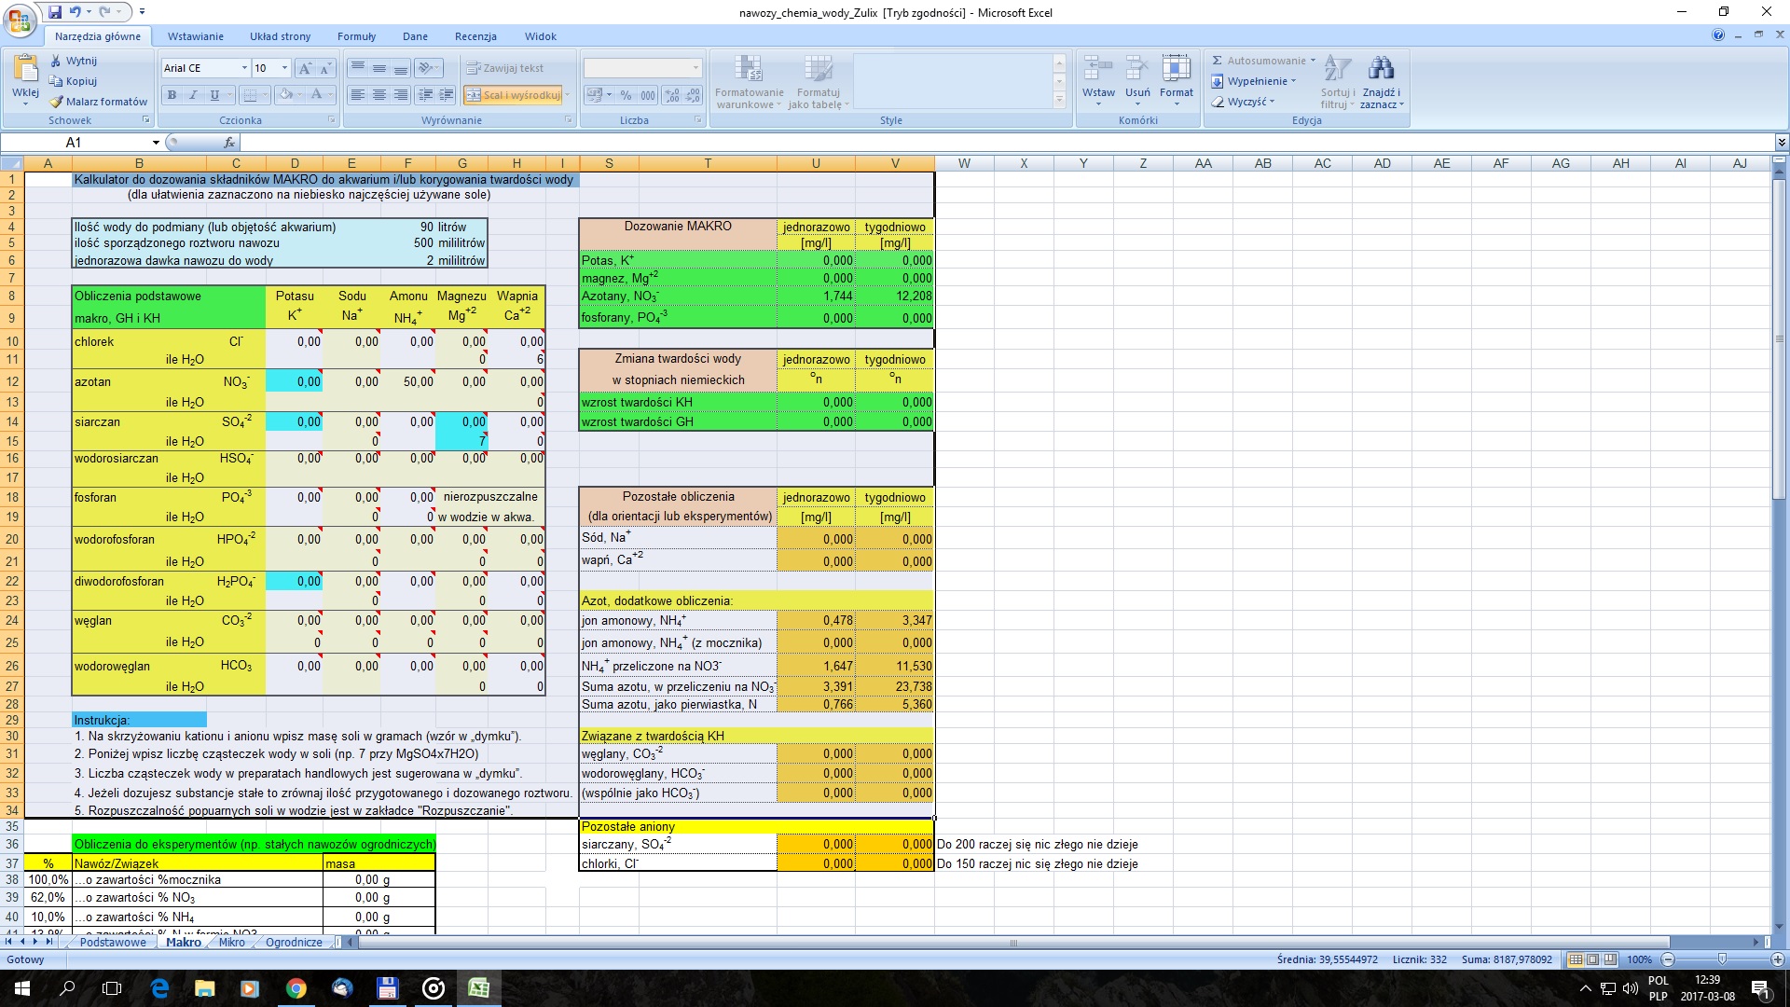Click the insert function fx icon
Screen dimensions: 1790x1007
(x=229, y=143)
